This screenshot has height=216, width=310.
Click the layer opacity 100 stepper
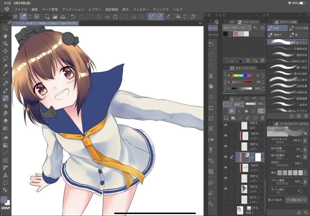(264, 104)
